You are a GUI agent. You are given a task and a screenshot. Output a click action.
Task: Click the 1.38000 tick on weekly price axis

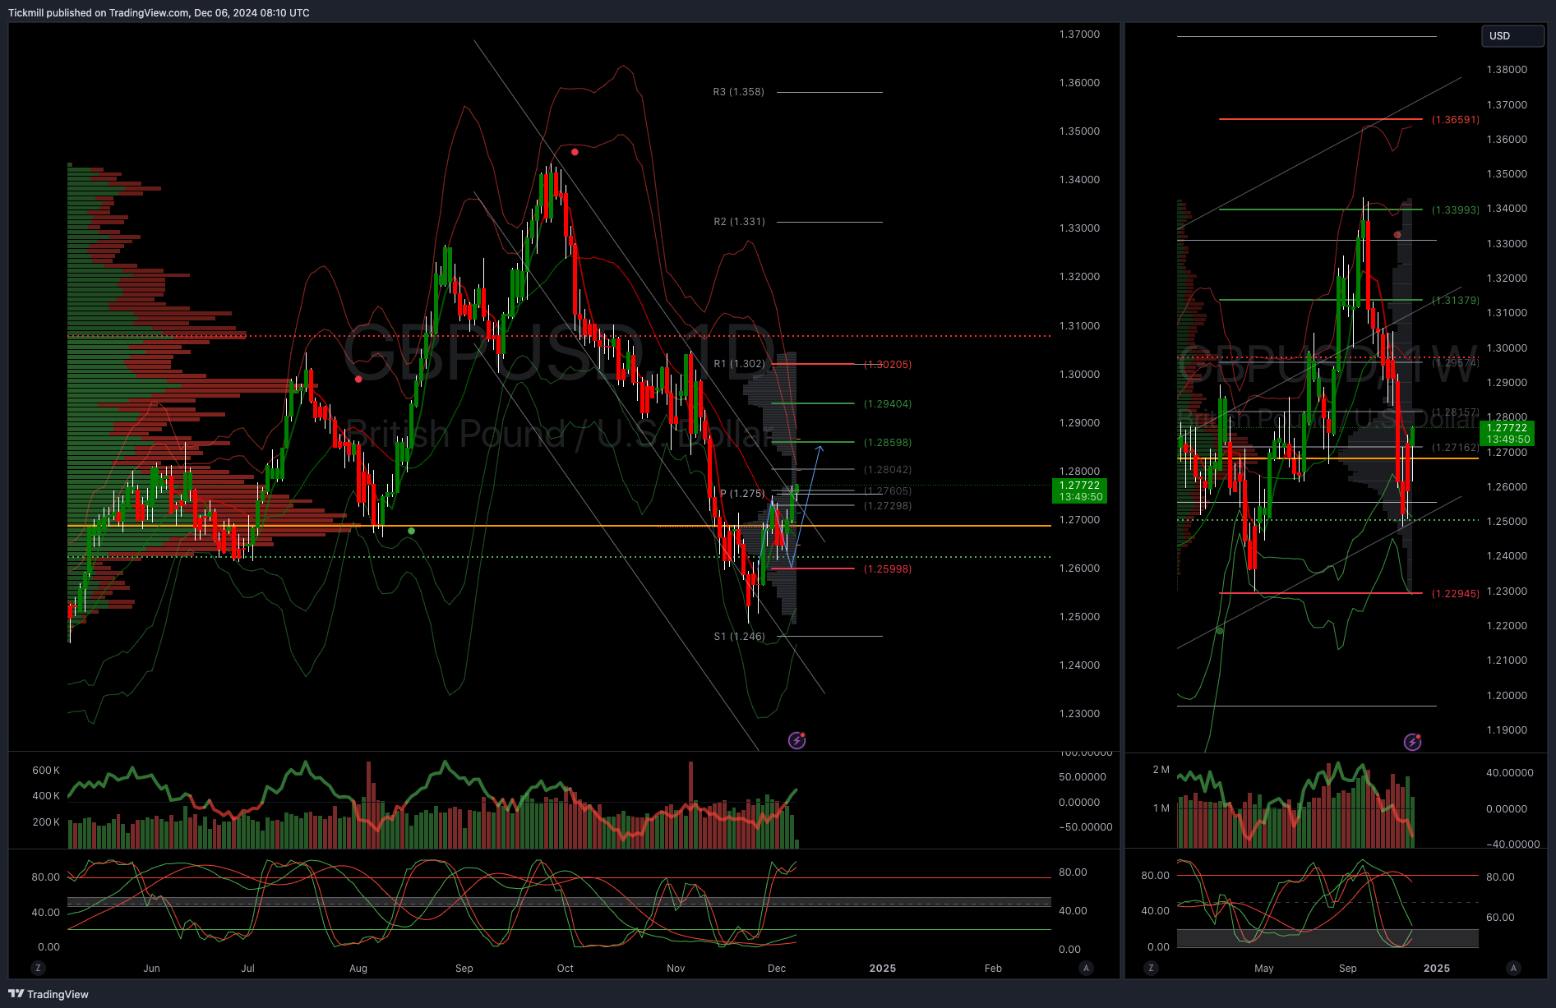coord(1507,70)
